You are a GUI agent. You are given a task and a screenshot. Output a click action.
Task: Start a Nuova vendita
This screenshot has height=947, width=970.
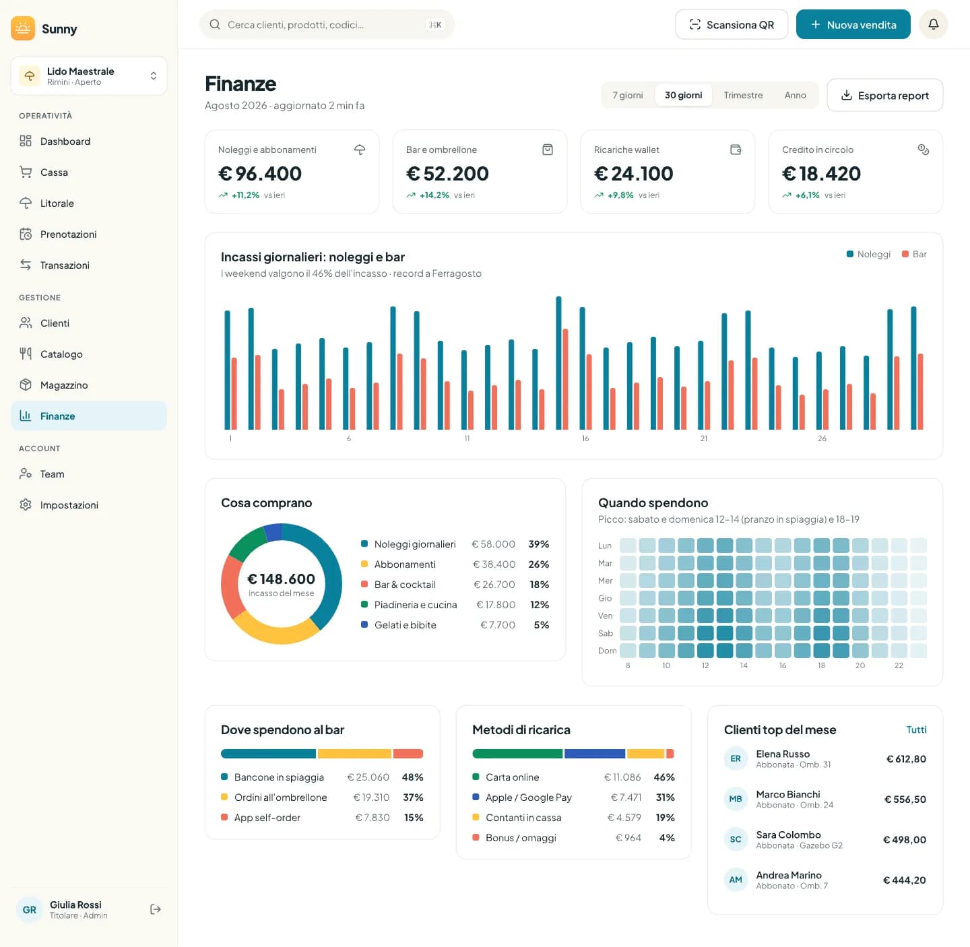point(853,24)
